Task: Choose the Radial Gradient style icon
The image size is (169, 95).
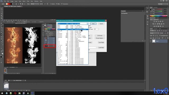Action: click(18, 4)
